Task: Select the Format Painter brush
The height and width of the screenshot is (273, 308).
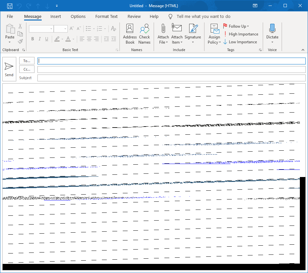Action: coord(20,41)
